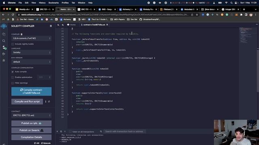Open the Apple menu
This screenshot has width=259, height=145.
point(4,3)
